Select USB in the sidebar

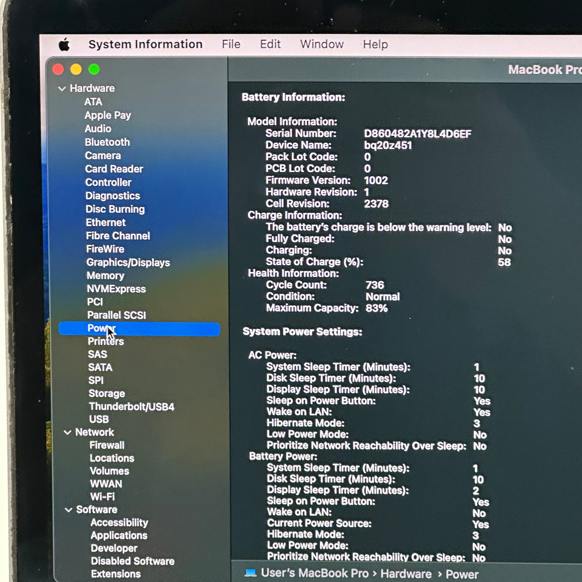[x=99, y=420]
